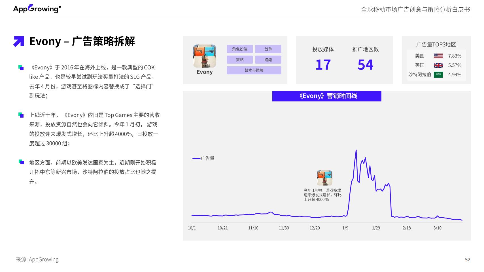This screenshot has width=484, height=272.
Task: Click the United States flag icon
Action: [438, 56]
